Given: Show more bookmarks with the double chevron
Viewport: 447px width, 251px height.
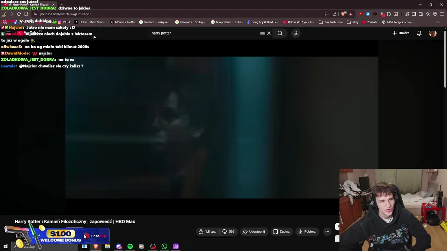Looking at the screenshot, I should point(439,22).
